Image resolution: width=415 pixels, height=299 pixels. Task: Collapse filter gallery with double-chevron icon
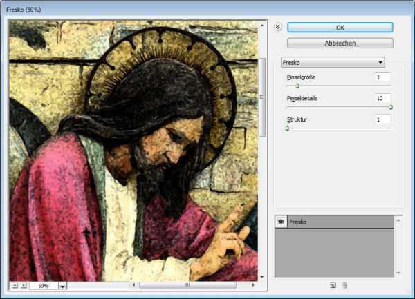[277, 27]
